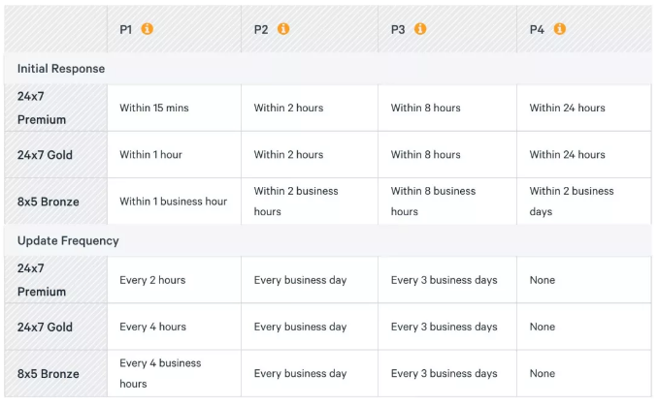The image size is (659, 406).
Task: Show the P4 priority info tooltip icon
Action: tap(559, 29)
